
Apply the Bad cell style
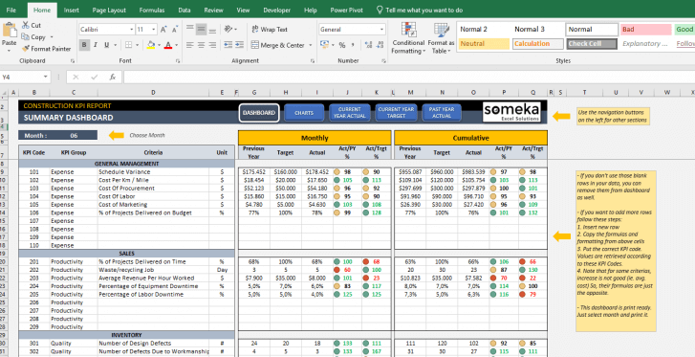pos(646,30)
